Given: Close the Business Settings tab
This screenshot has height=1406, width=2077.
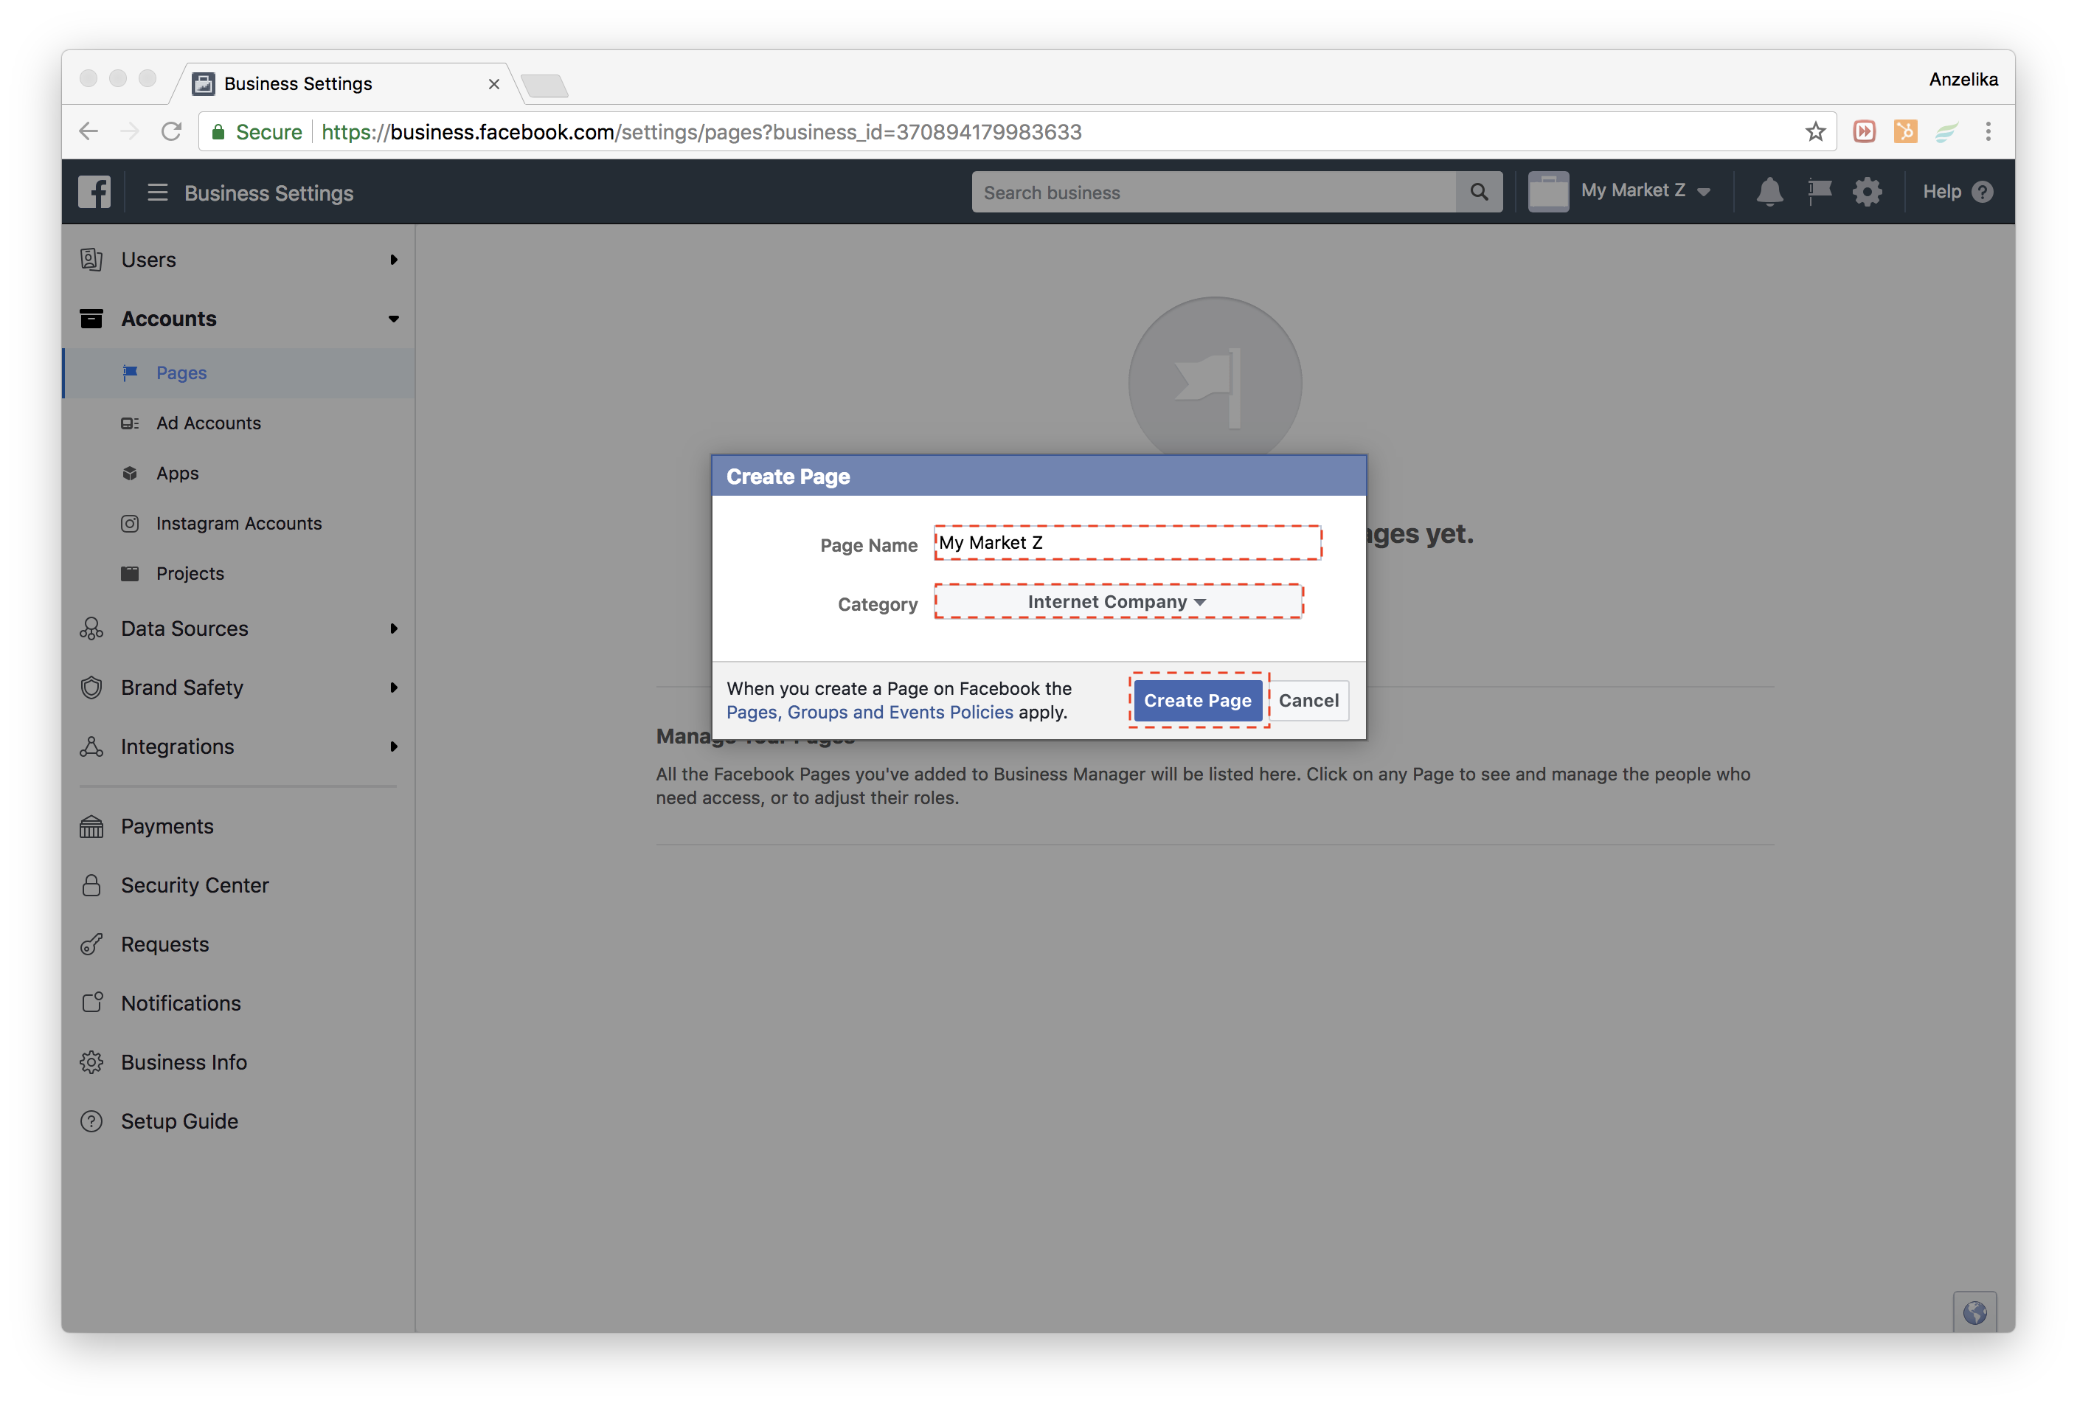Looking at the screenshot, I should pos(493,84).
